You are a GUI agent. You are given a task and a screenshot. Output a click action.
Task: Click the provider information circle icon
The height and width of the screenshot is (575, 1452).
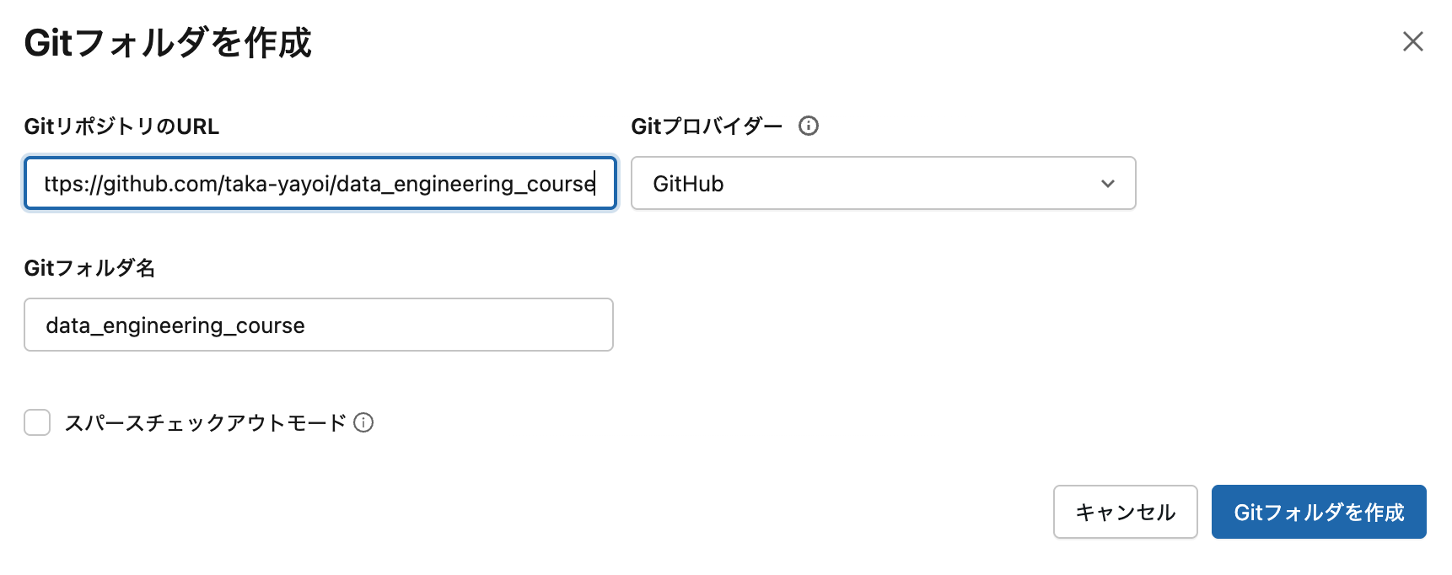tap(809, 126)
